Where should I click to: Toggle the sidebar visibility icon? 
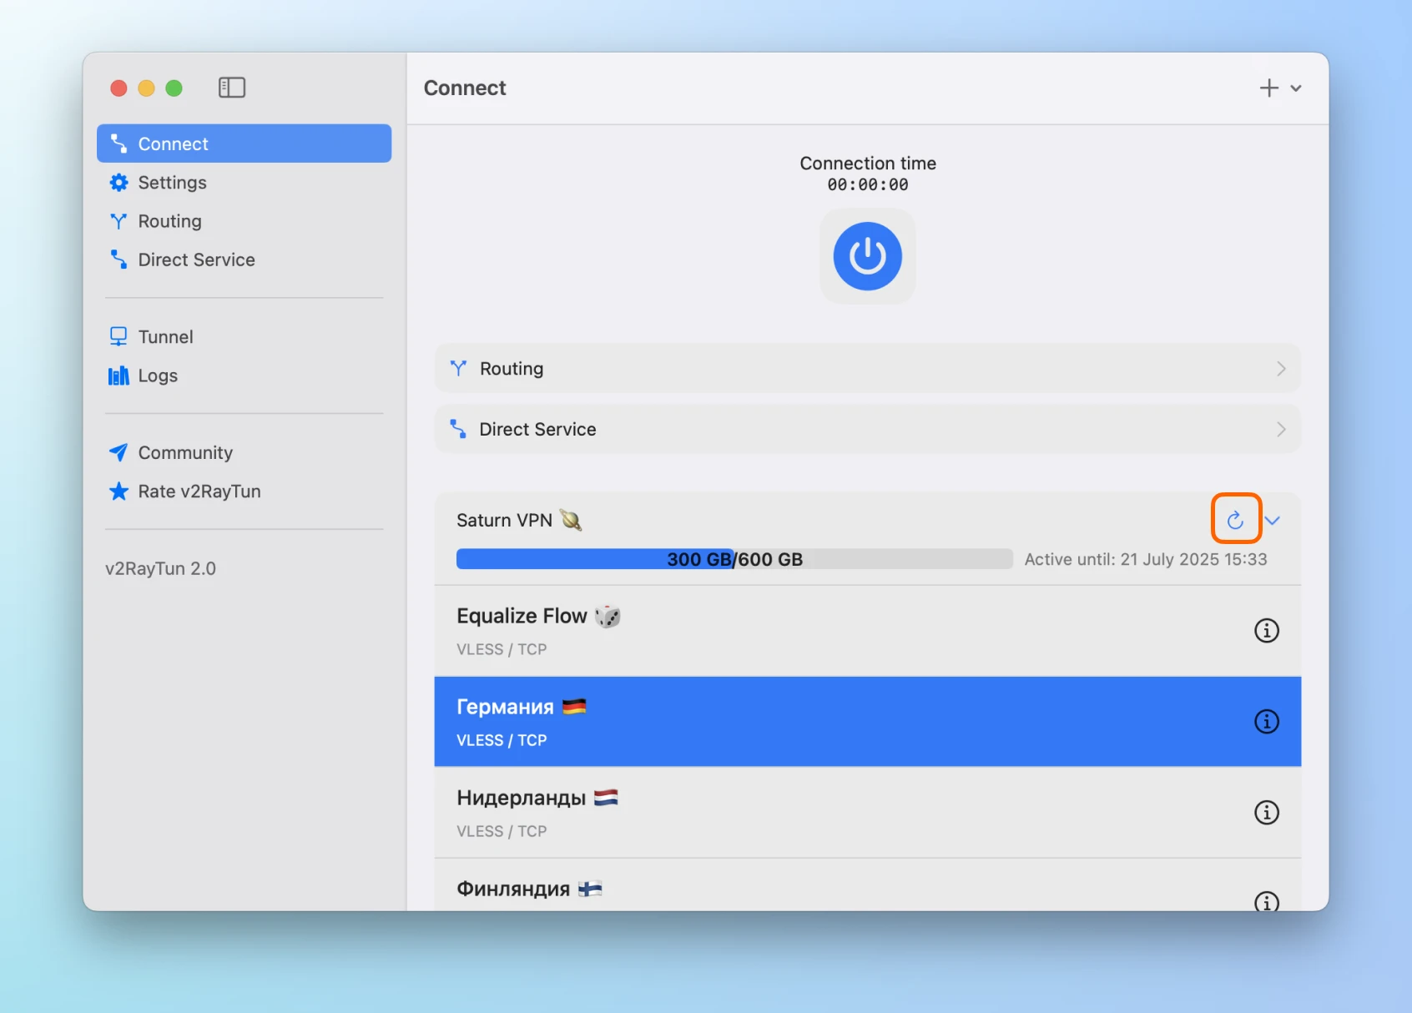(x=232, y=88)
